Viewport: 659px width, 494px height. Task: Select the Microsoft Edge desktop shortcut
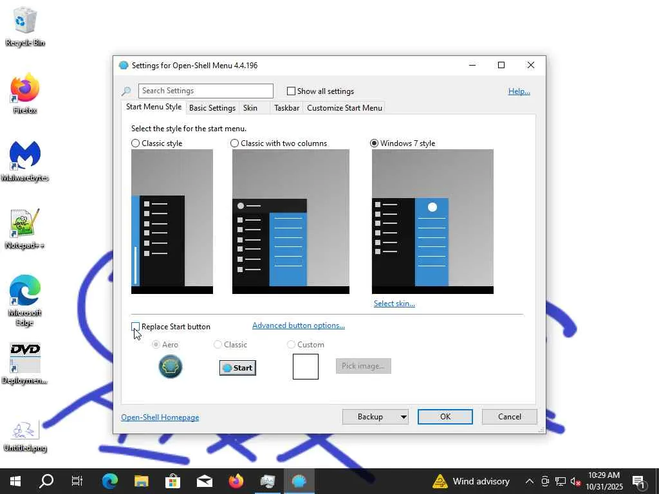(25, 300)
